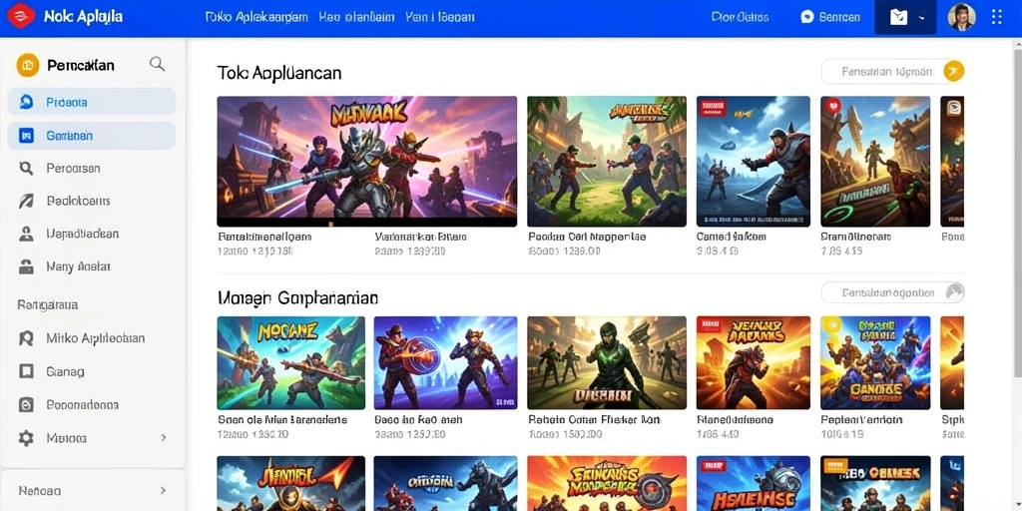Open the bottom row first game thumbnail

tap(290, 483)
